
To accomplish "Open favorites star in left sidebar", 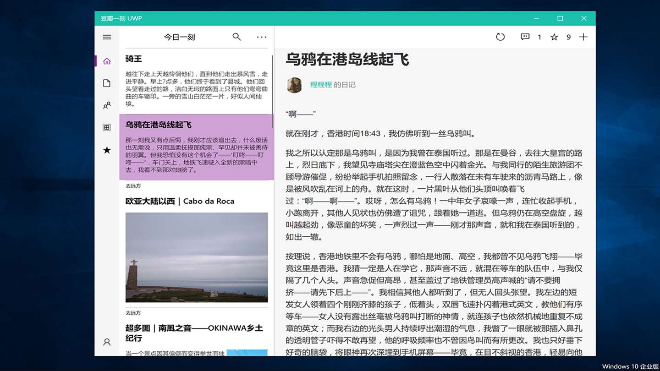I will (x=107, y=150).
